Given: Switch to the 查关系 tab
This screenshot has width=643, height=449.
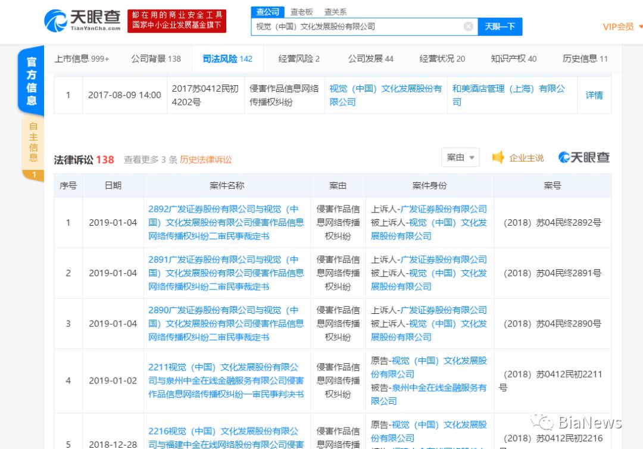Looking at the screenshot, I should [336, 11].
